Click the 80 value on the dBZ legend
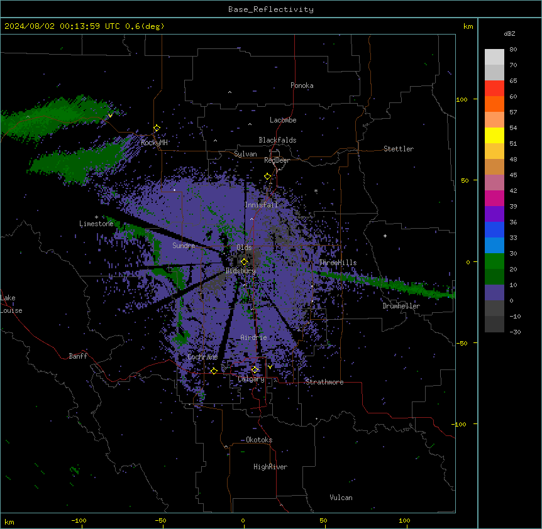This screenshot has width=542, height=529. click(x=513, y=50)
